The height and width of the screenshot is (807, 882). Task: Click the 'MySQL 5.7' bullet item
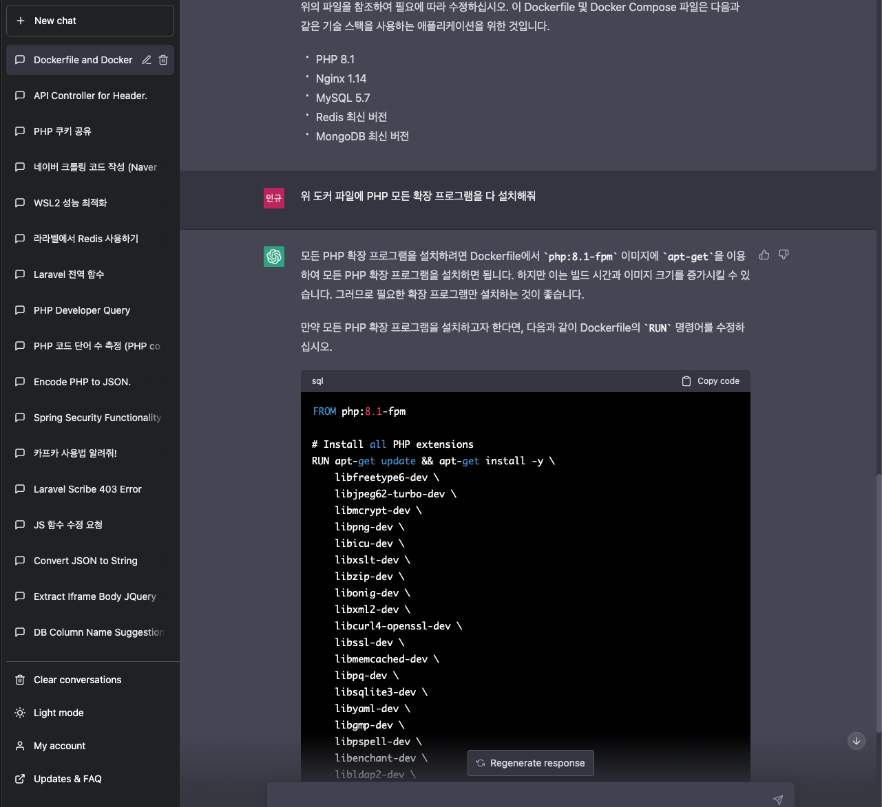[x=343, y=98]
